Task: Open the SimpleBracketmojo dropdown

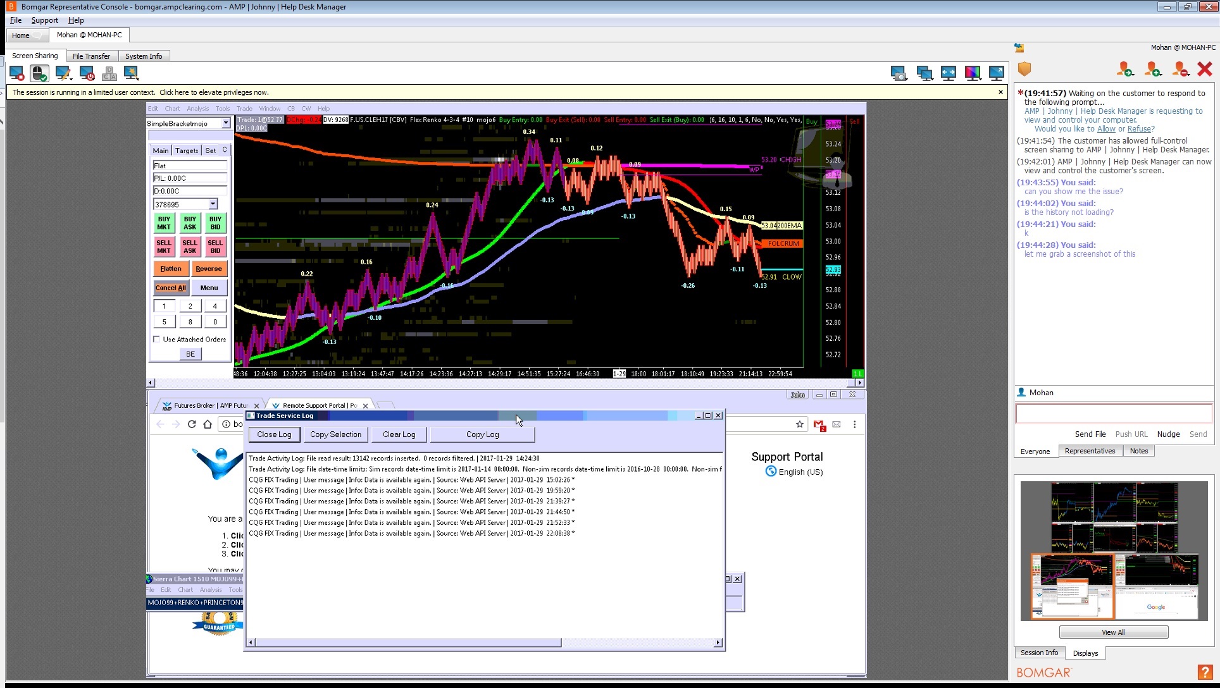Action: (225, 123)
